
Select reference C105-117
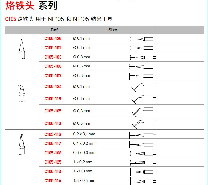click(53, 144)
